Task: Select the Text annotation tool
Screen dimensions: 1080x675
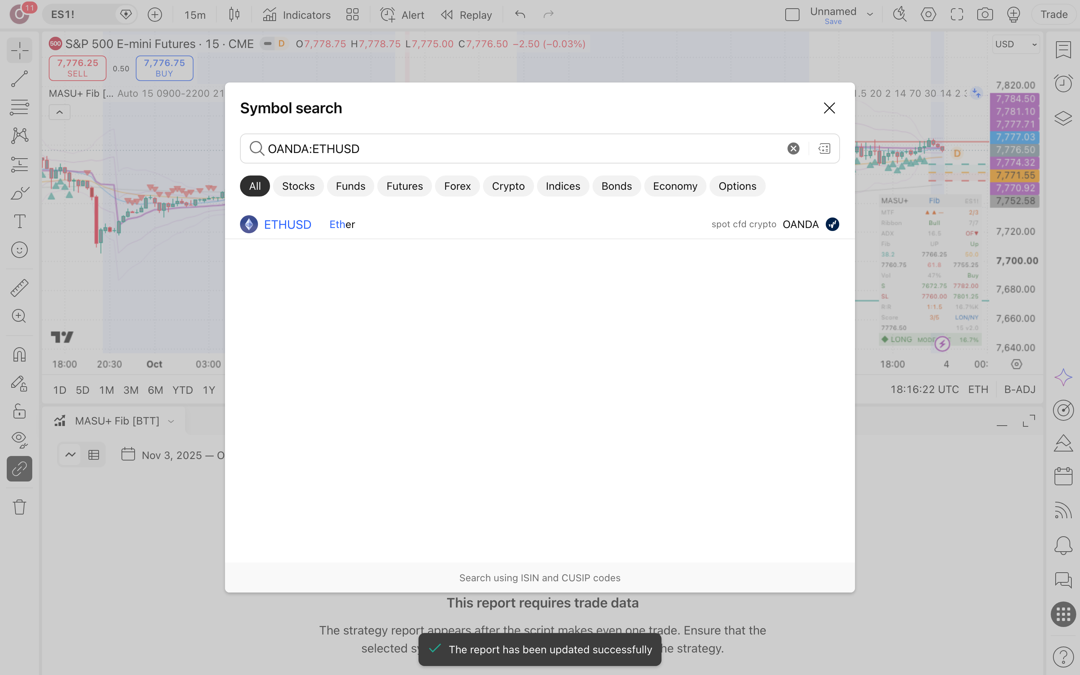Action: tap(19, 221)
